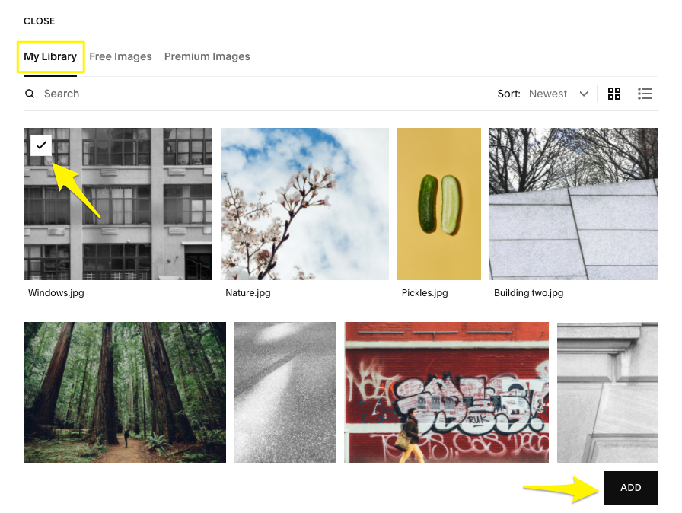This screenshot has width=682, height=513.
Task: Select the gray asphalt texture image
Action: click(x=285, y=392)
